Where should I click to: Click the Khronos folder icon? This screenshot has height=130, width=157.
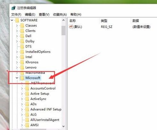coord(22,62)
